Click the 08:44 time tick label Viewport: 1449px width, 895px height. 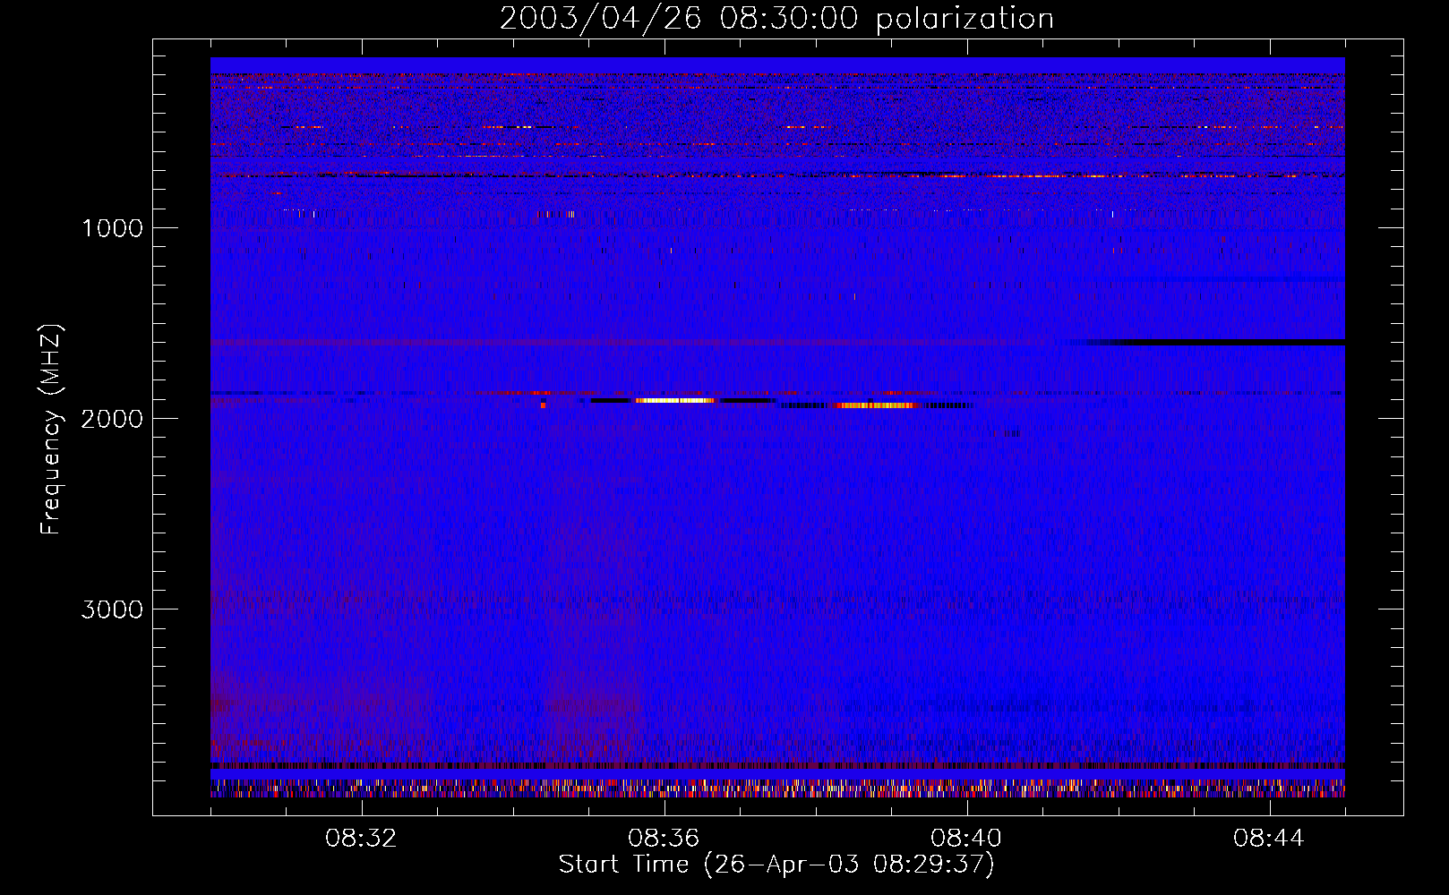1269,839
